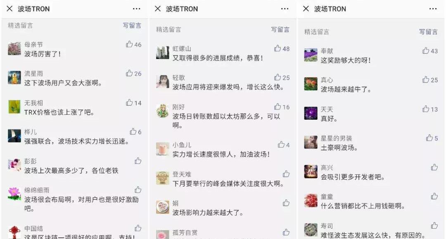
Task: Open the more options menu in left panel
Action: pyautogui.click(x=137, y=9)
